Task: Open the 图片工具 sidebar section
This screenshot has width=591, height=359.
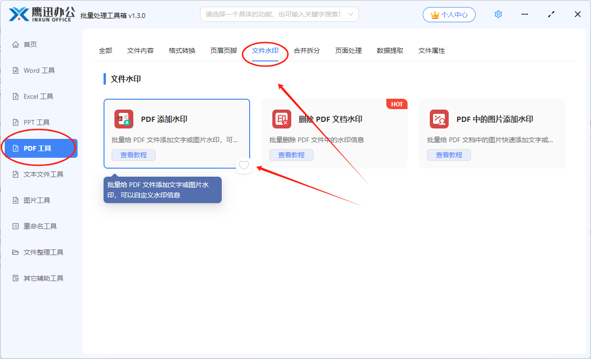Action: (x=37, y=200)
